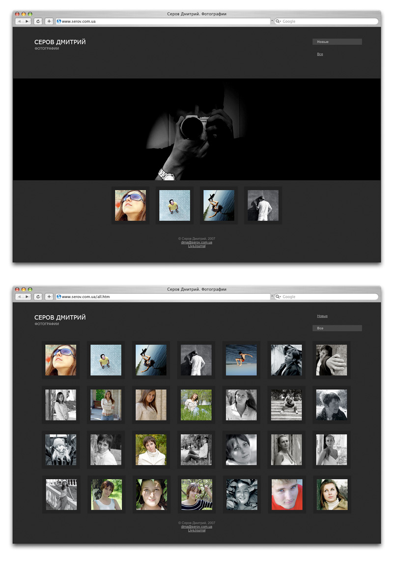Reload page in top browser window
Image resolution: width=393 pixels, height=561 pixels.
(x=38, y=21)
